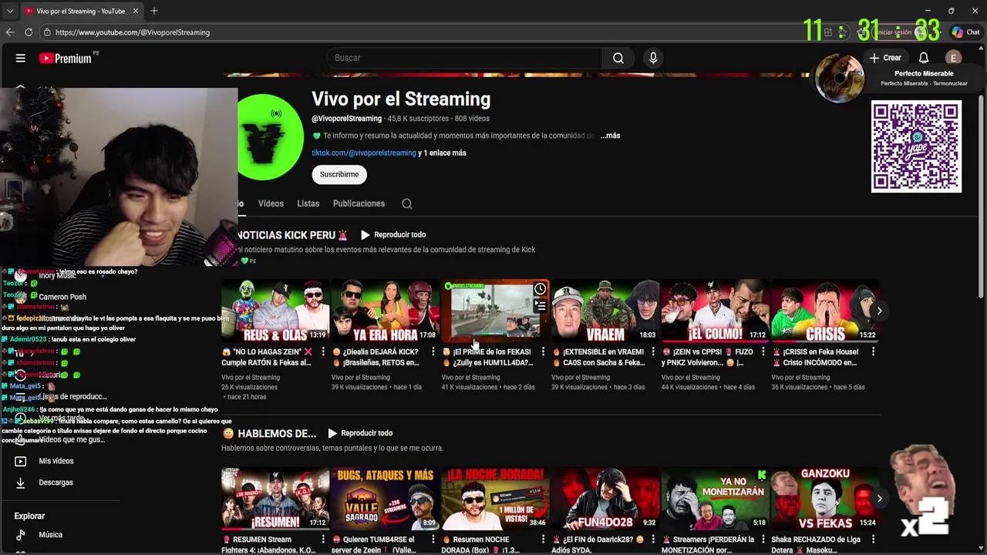The image size is (987, 555).
Task: Start voice search with the microphone
Action: tap(653, 58)
